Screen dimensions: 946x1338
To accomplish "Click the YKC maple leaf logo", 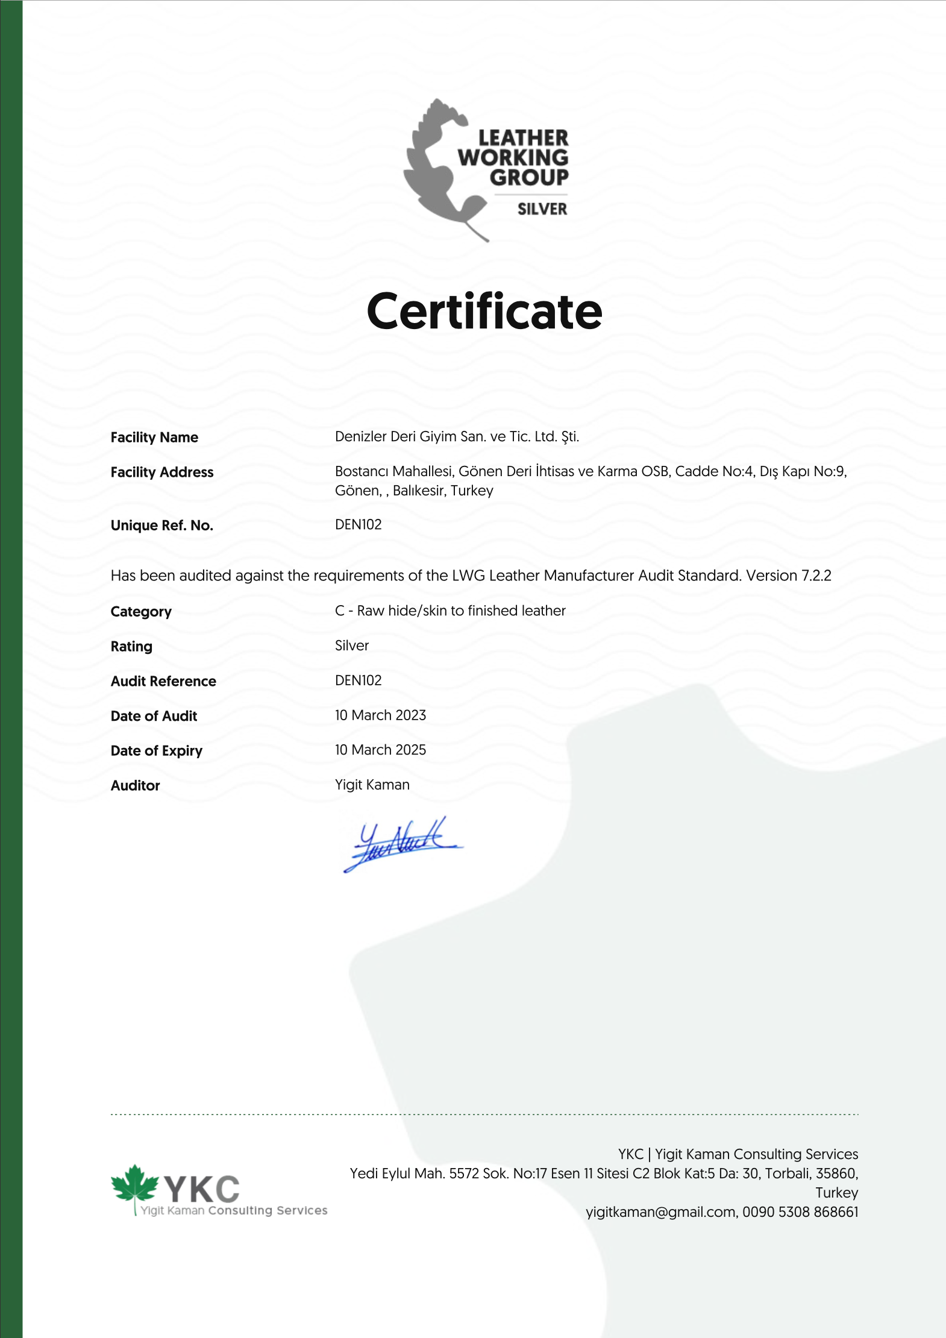I will 135,1189.
